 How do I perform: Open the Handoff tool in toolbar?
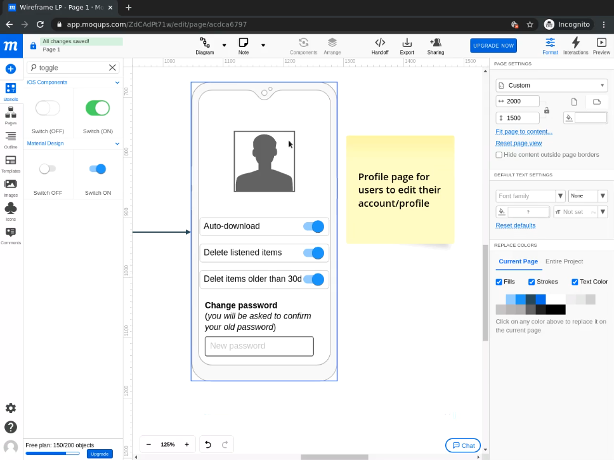(380, 46)
